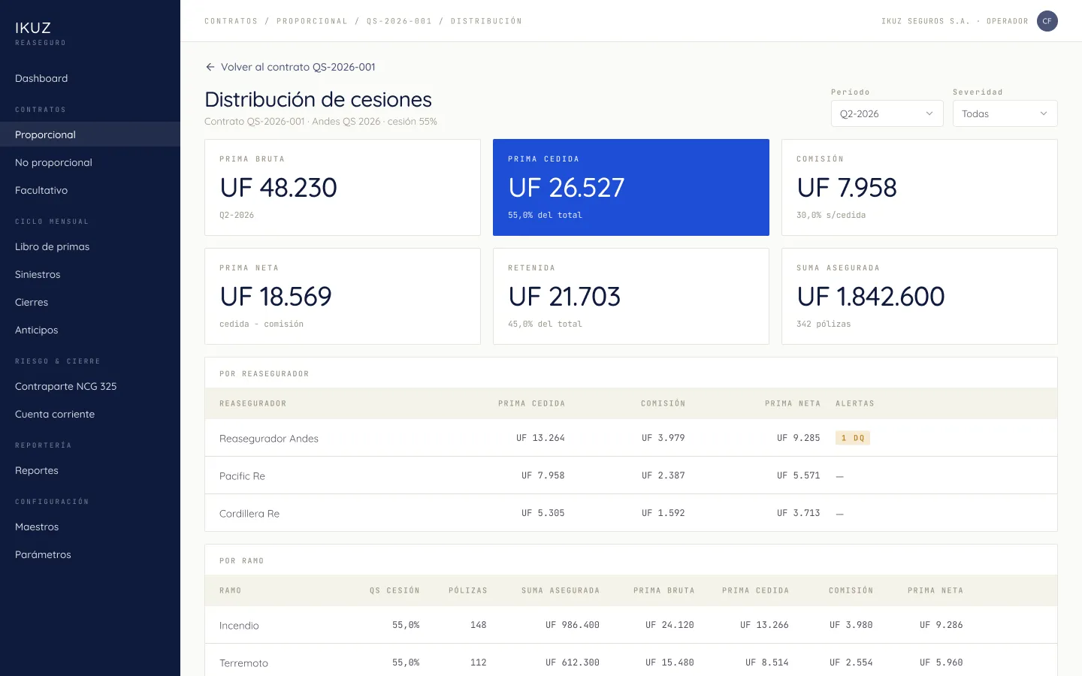Select the Prima Cedida blue card
Screen dimensions: 1082x676
(x=631, y=187)
